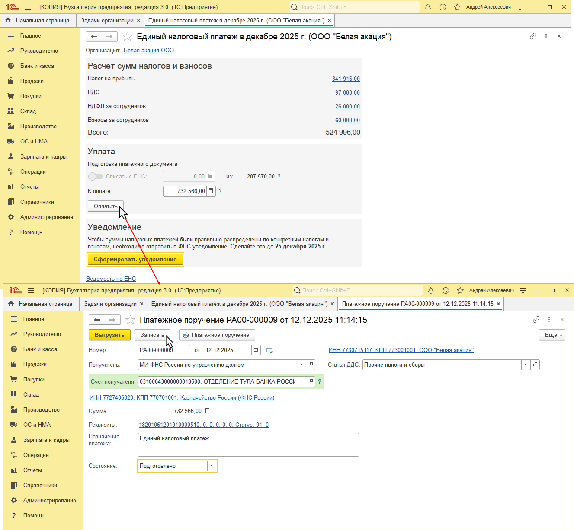Expand the Счет получателя dropdown list
The image size is (574, 530).
pyautogui.click(x=301, y=381)
